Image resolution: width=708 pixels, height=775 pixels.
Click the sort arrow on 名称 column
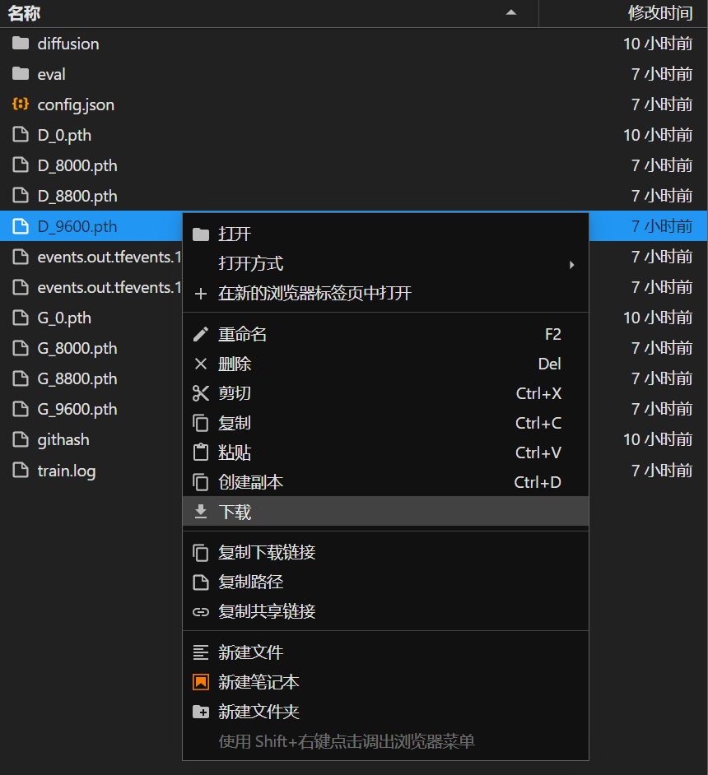click(511, 13)
